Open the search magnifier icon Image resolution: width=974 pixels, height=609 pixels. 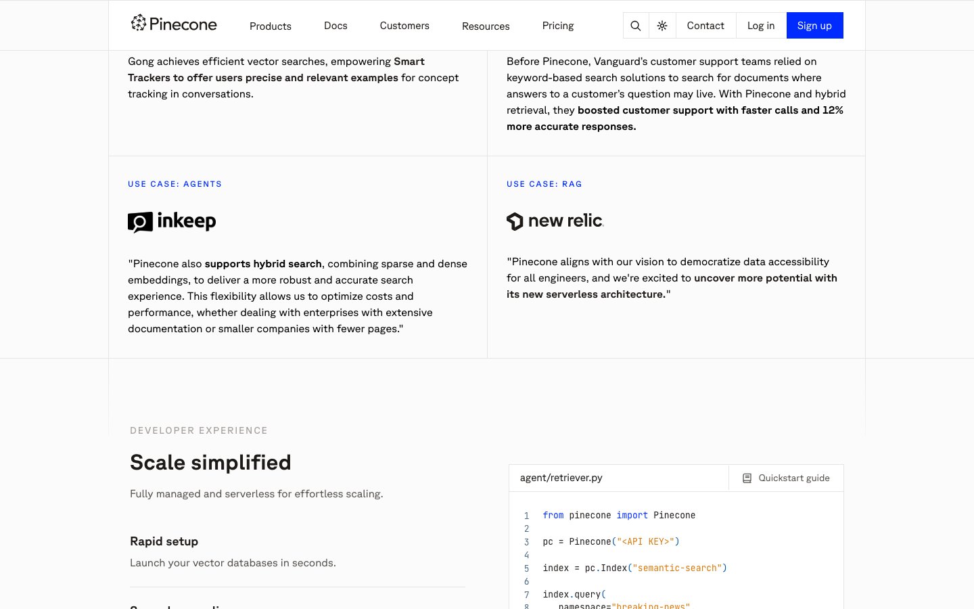click(635, 26)
